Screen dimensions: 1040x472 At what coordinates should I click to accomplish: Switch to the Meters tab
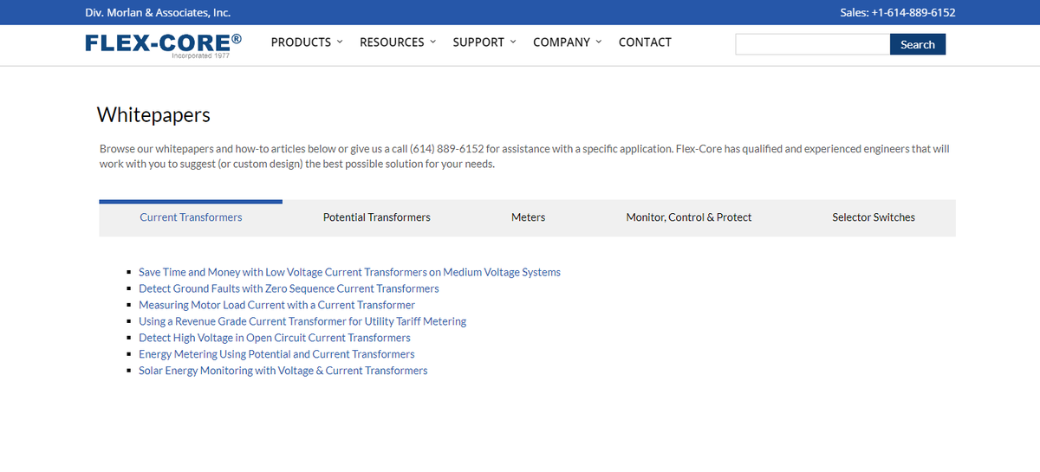(x=529, y=217)
